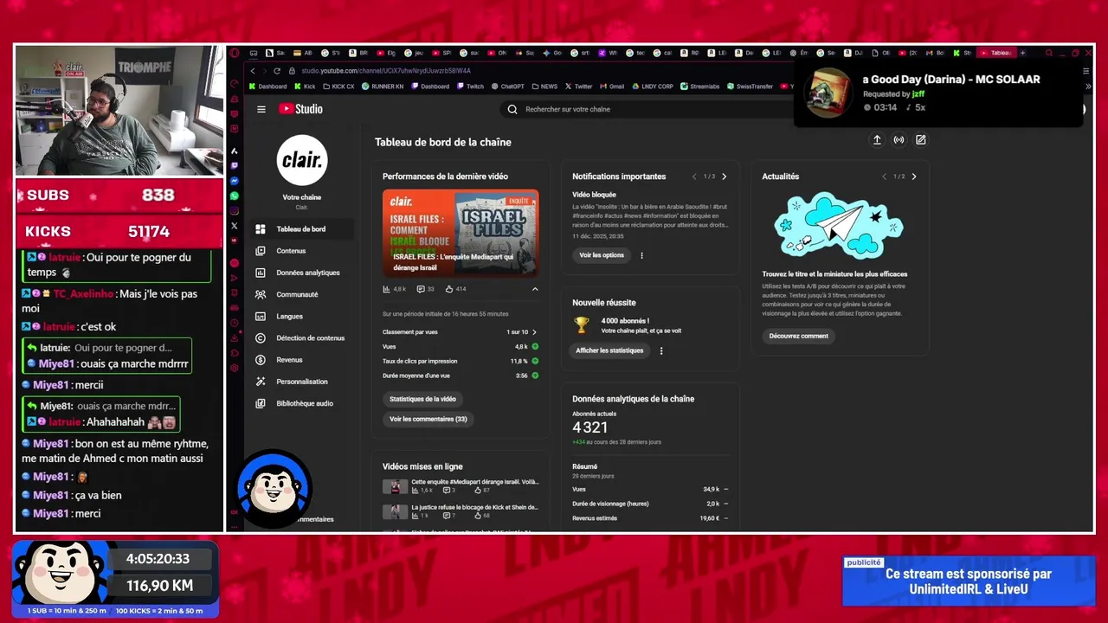
Task: Open the Streamlabs bookmark
Action: tap(699, 87)
